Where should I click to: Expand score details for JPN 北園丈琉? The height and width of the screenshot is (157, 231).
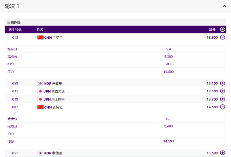click(x=222, y=91)
